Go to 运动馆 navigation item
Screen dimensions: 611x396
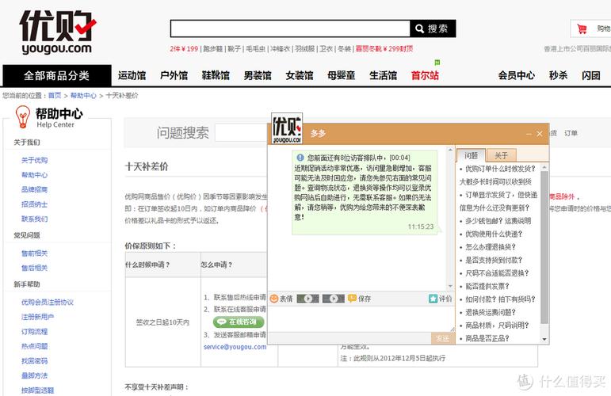[132, 75]
